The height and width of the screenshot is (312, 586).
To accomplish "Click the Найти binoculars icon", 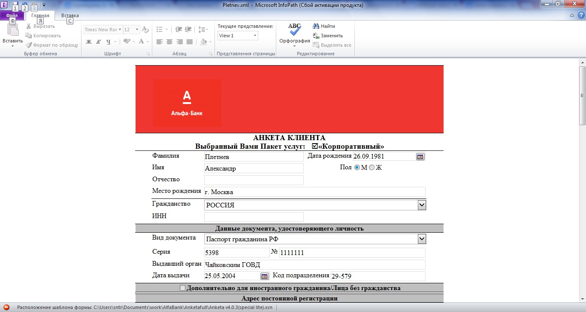I will point(316,26).
